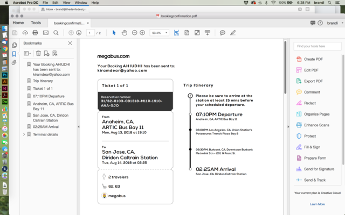Select the 07:10PM Departure bookmark

49,96
